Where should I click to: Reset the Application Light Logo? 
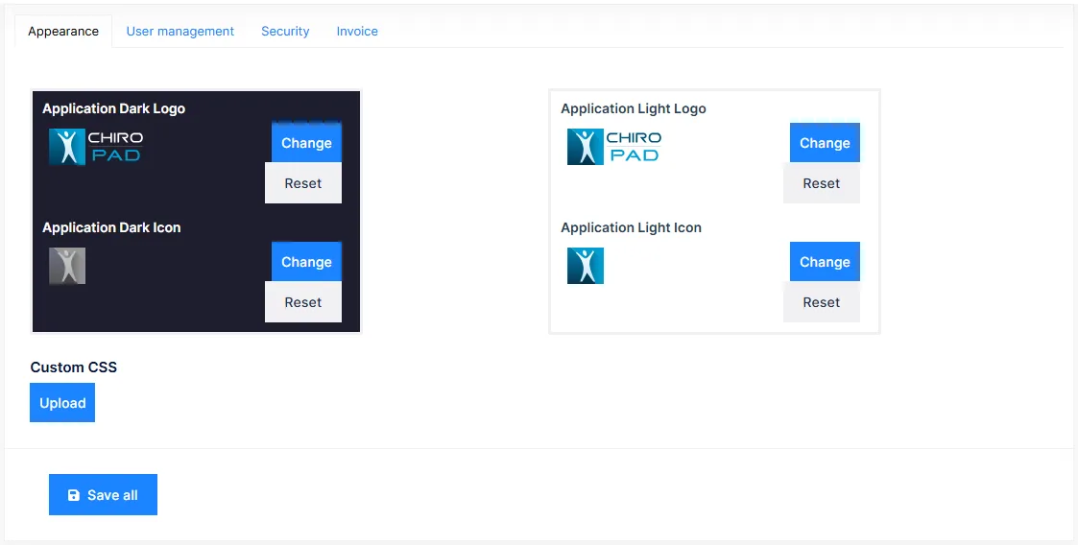point(822,183)
